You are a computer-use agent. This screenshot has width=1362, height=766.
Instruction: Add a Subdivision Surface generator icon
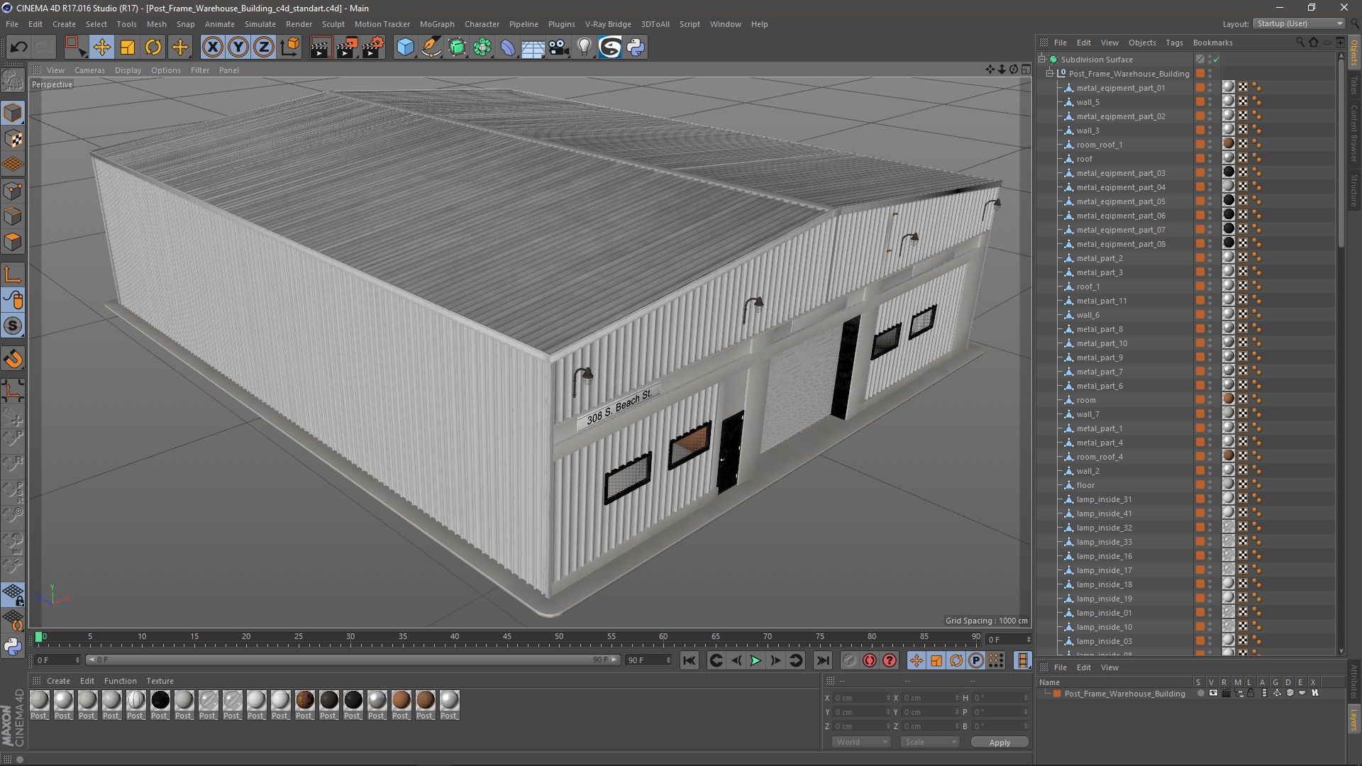457,48
